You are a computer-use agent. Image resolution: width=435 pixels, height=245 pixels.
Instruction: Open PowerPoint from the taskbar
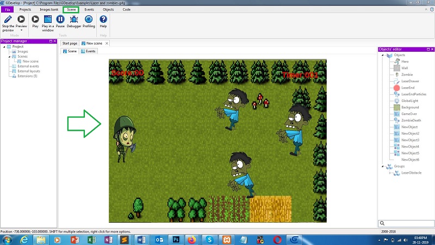pyautogui.click(x=74, y=240)
